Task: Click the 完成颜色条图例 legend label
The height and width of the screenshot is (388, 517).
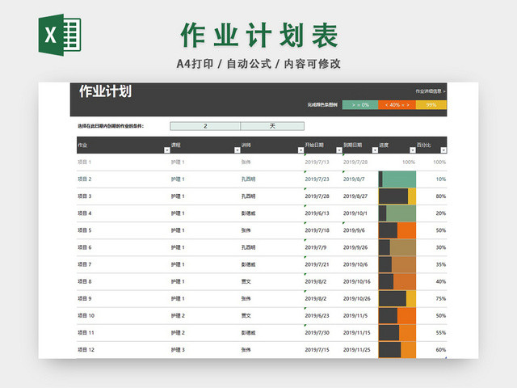Action: coord(322,105)
